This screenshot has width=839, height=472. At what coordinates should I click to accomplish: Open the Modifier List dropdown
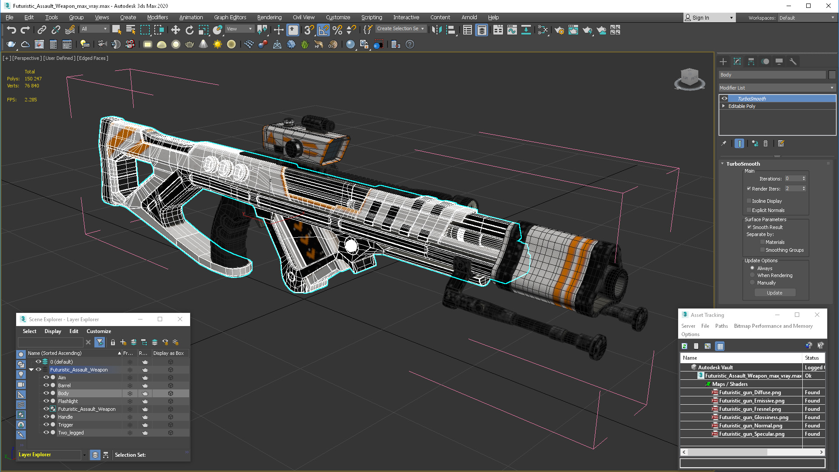[x=777, y=88]
